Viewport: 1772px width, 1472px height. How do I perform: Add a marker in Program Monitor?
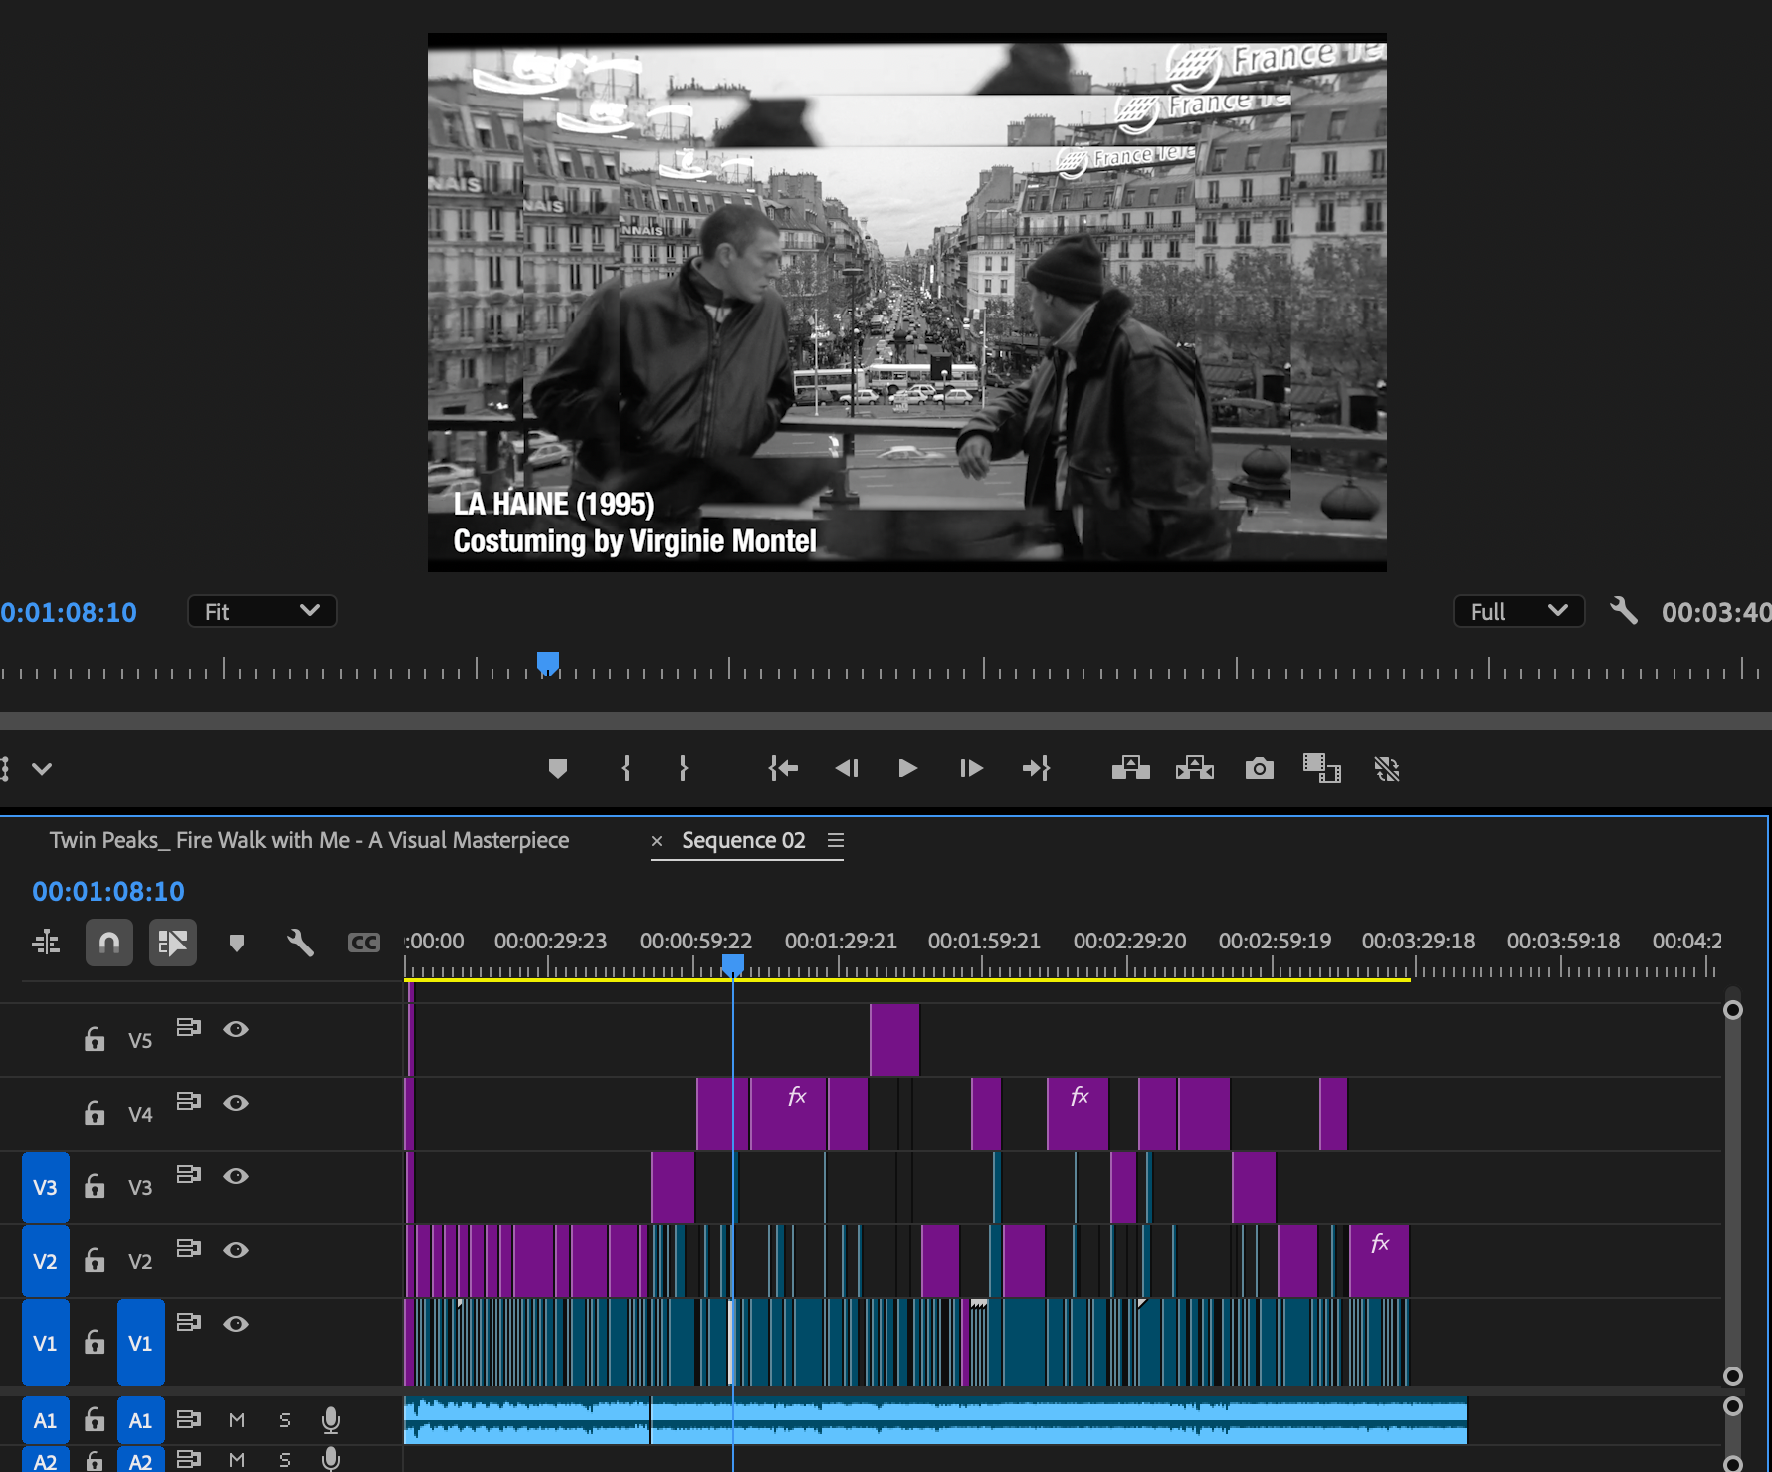tap(558, 768)
